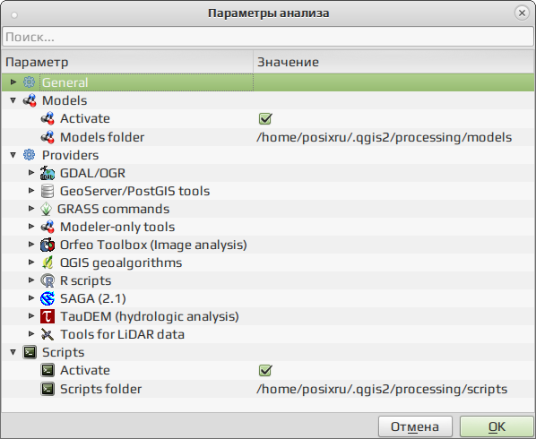Select the Scripts folder label
536x439 pixels.
(100, 389)
